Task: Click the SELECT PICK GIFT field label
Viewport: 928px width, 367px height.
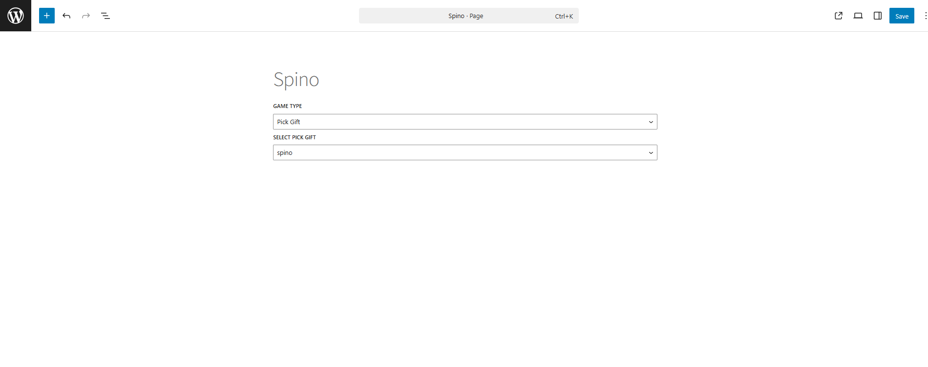Action: [x=295, y=137]
